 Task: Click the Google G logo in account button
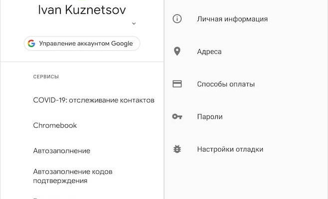pos(31,43)
